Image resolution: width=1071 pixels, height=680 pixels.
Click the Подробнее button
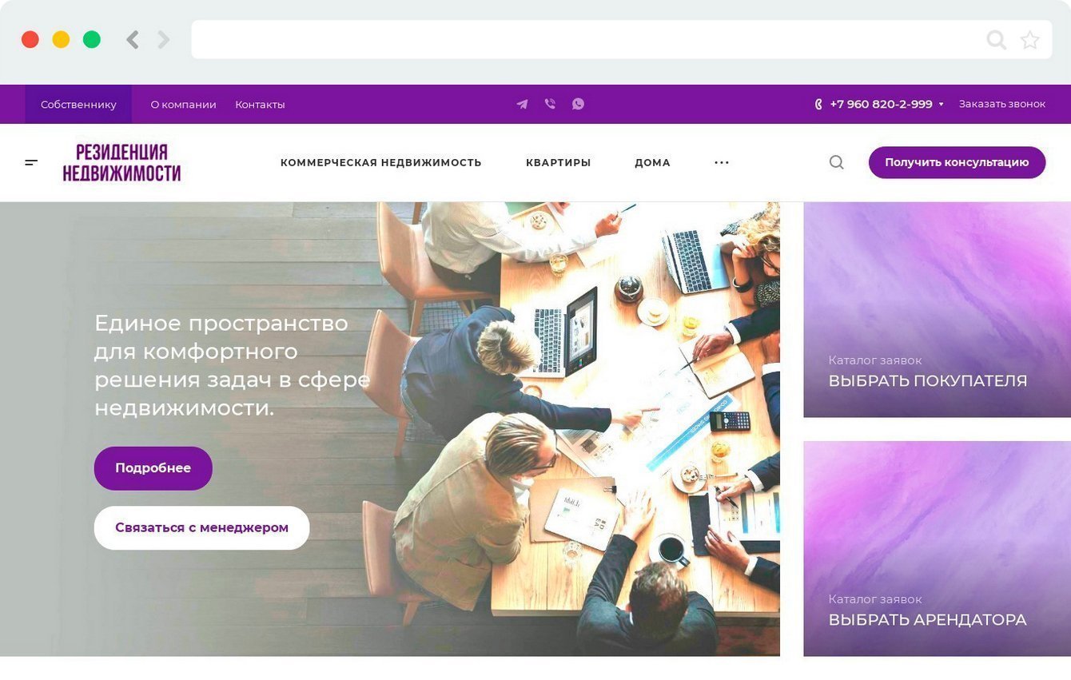coord(153,468)
